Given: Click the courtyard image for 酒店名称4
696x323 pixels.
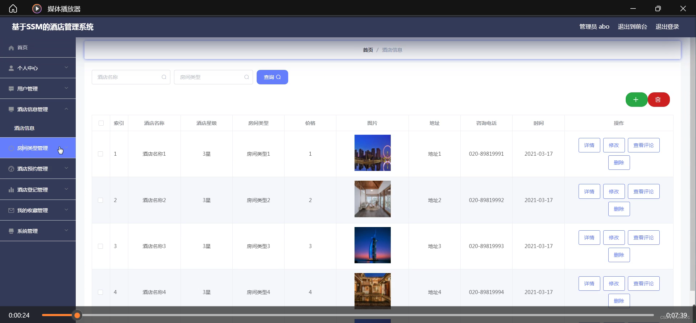Looking at the screenshot, I should [373, 291].
